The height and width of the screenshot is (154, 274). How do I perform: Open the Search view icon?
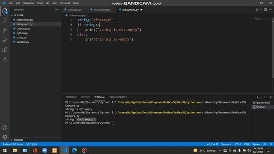(x=5, y=21)
